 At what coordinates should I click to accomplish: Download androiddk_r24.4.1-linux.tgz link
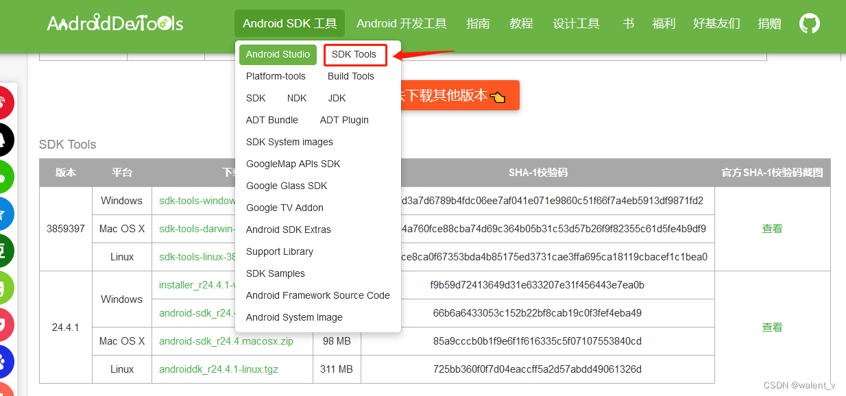coord(219,369)
